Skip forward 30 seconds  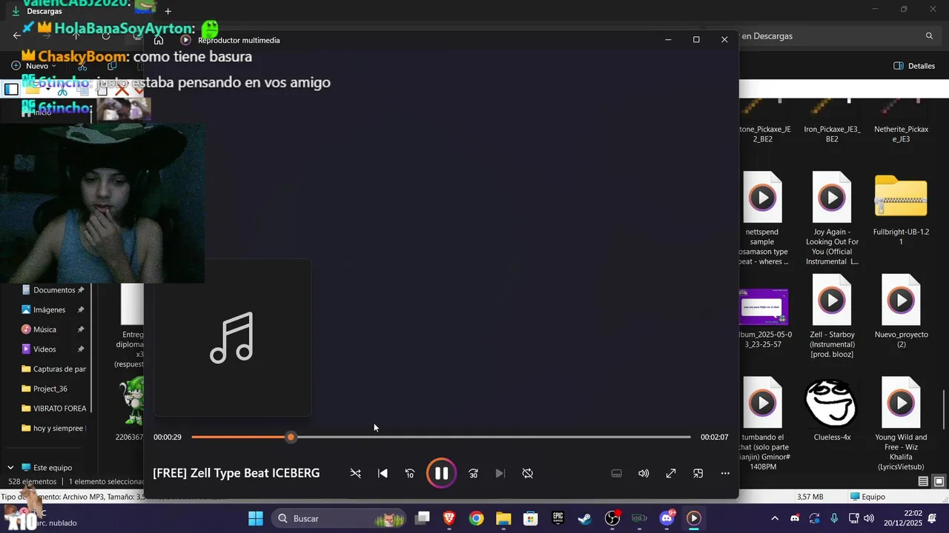473,473
